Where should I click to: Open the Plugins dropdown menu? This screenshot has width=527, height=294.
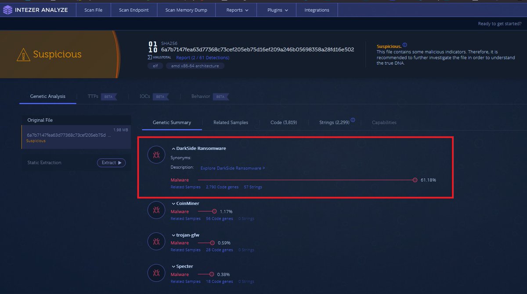[278, 10]
